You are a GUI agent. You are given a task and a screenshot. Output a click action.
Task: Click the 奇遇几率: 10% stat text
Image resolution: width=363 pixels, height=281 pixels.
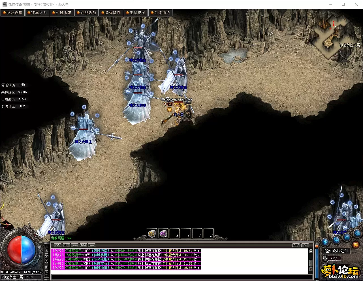point(13,107)
